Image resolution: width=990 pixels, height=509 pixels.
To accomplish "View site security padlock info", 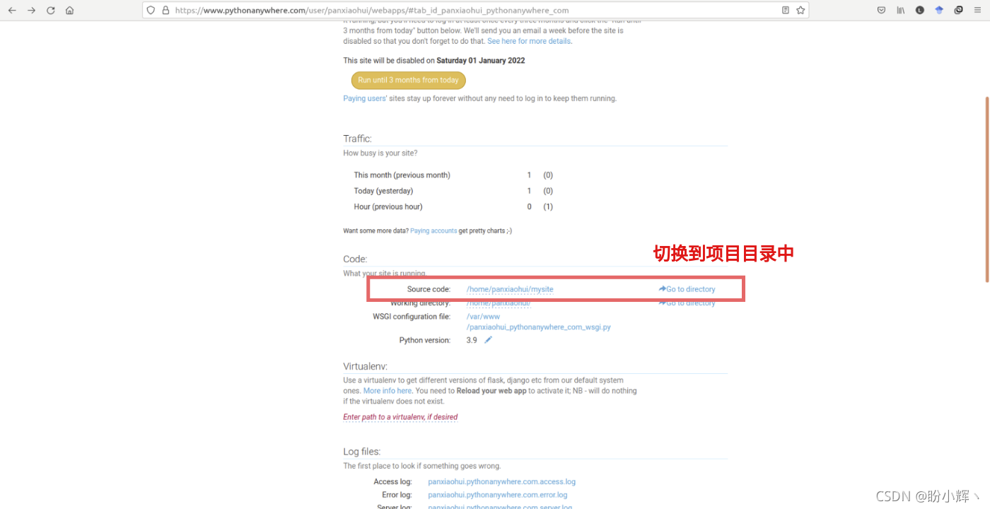I will [x=165, y=11].
